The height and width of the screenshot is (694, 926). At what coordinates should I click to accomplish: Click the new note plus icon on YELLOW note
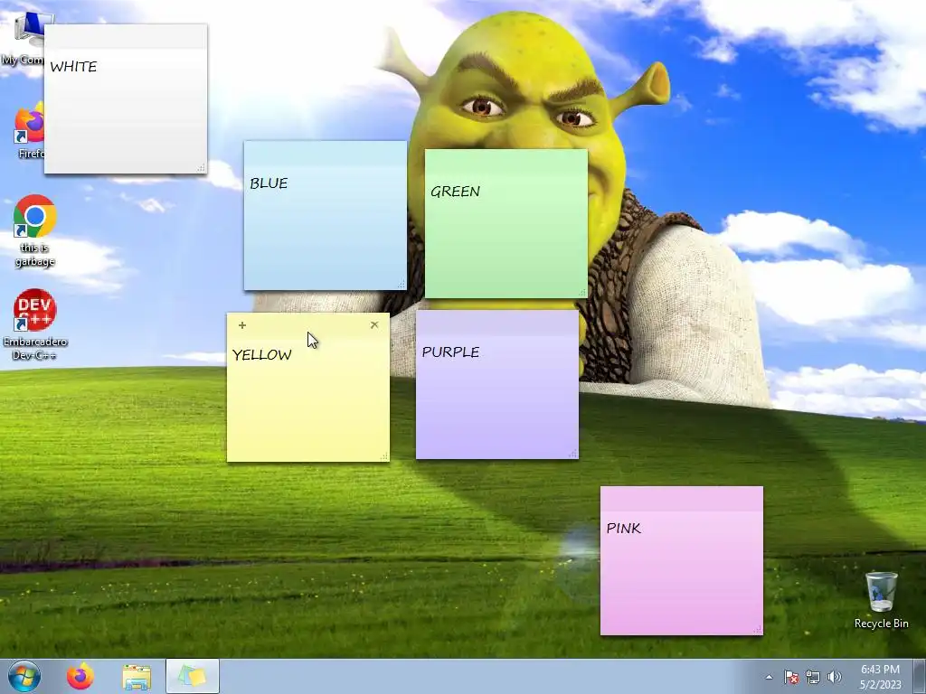(242, 325)
